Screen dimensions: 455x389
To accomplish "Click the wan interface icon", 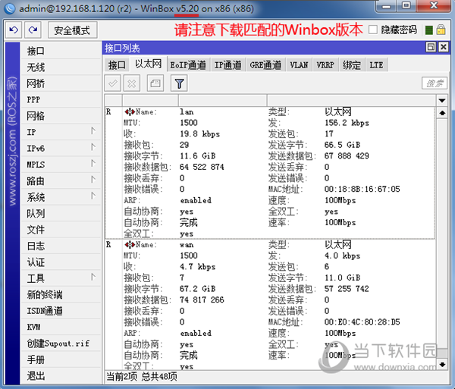I will [x=130, y=244].
